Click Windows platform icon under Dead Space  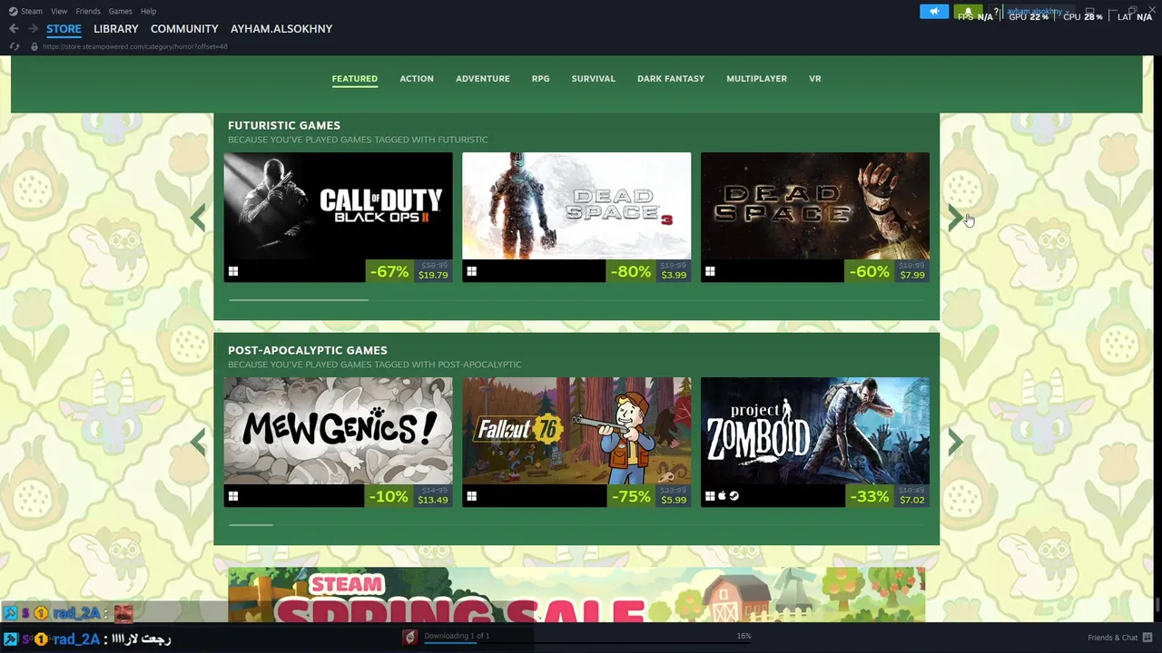tap(710, 271)
